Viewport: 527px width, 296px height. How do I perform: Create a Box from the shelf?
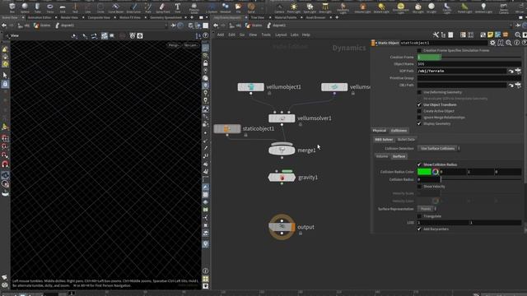[12, 7]
